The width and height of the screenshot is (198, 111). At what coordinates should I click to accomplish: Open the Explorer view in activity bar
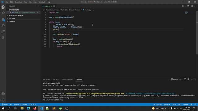[3, 7]
